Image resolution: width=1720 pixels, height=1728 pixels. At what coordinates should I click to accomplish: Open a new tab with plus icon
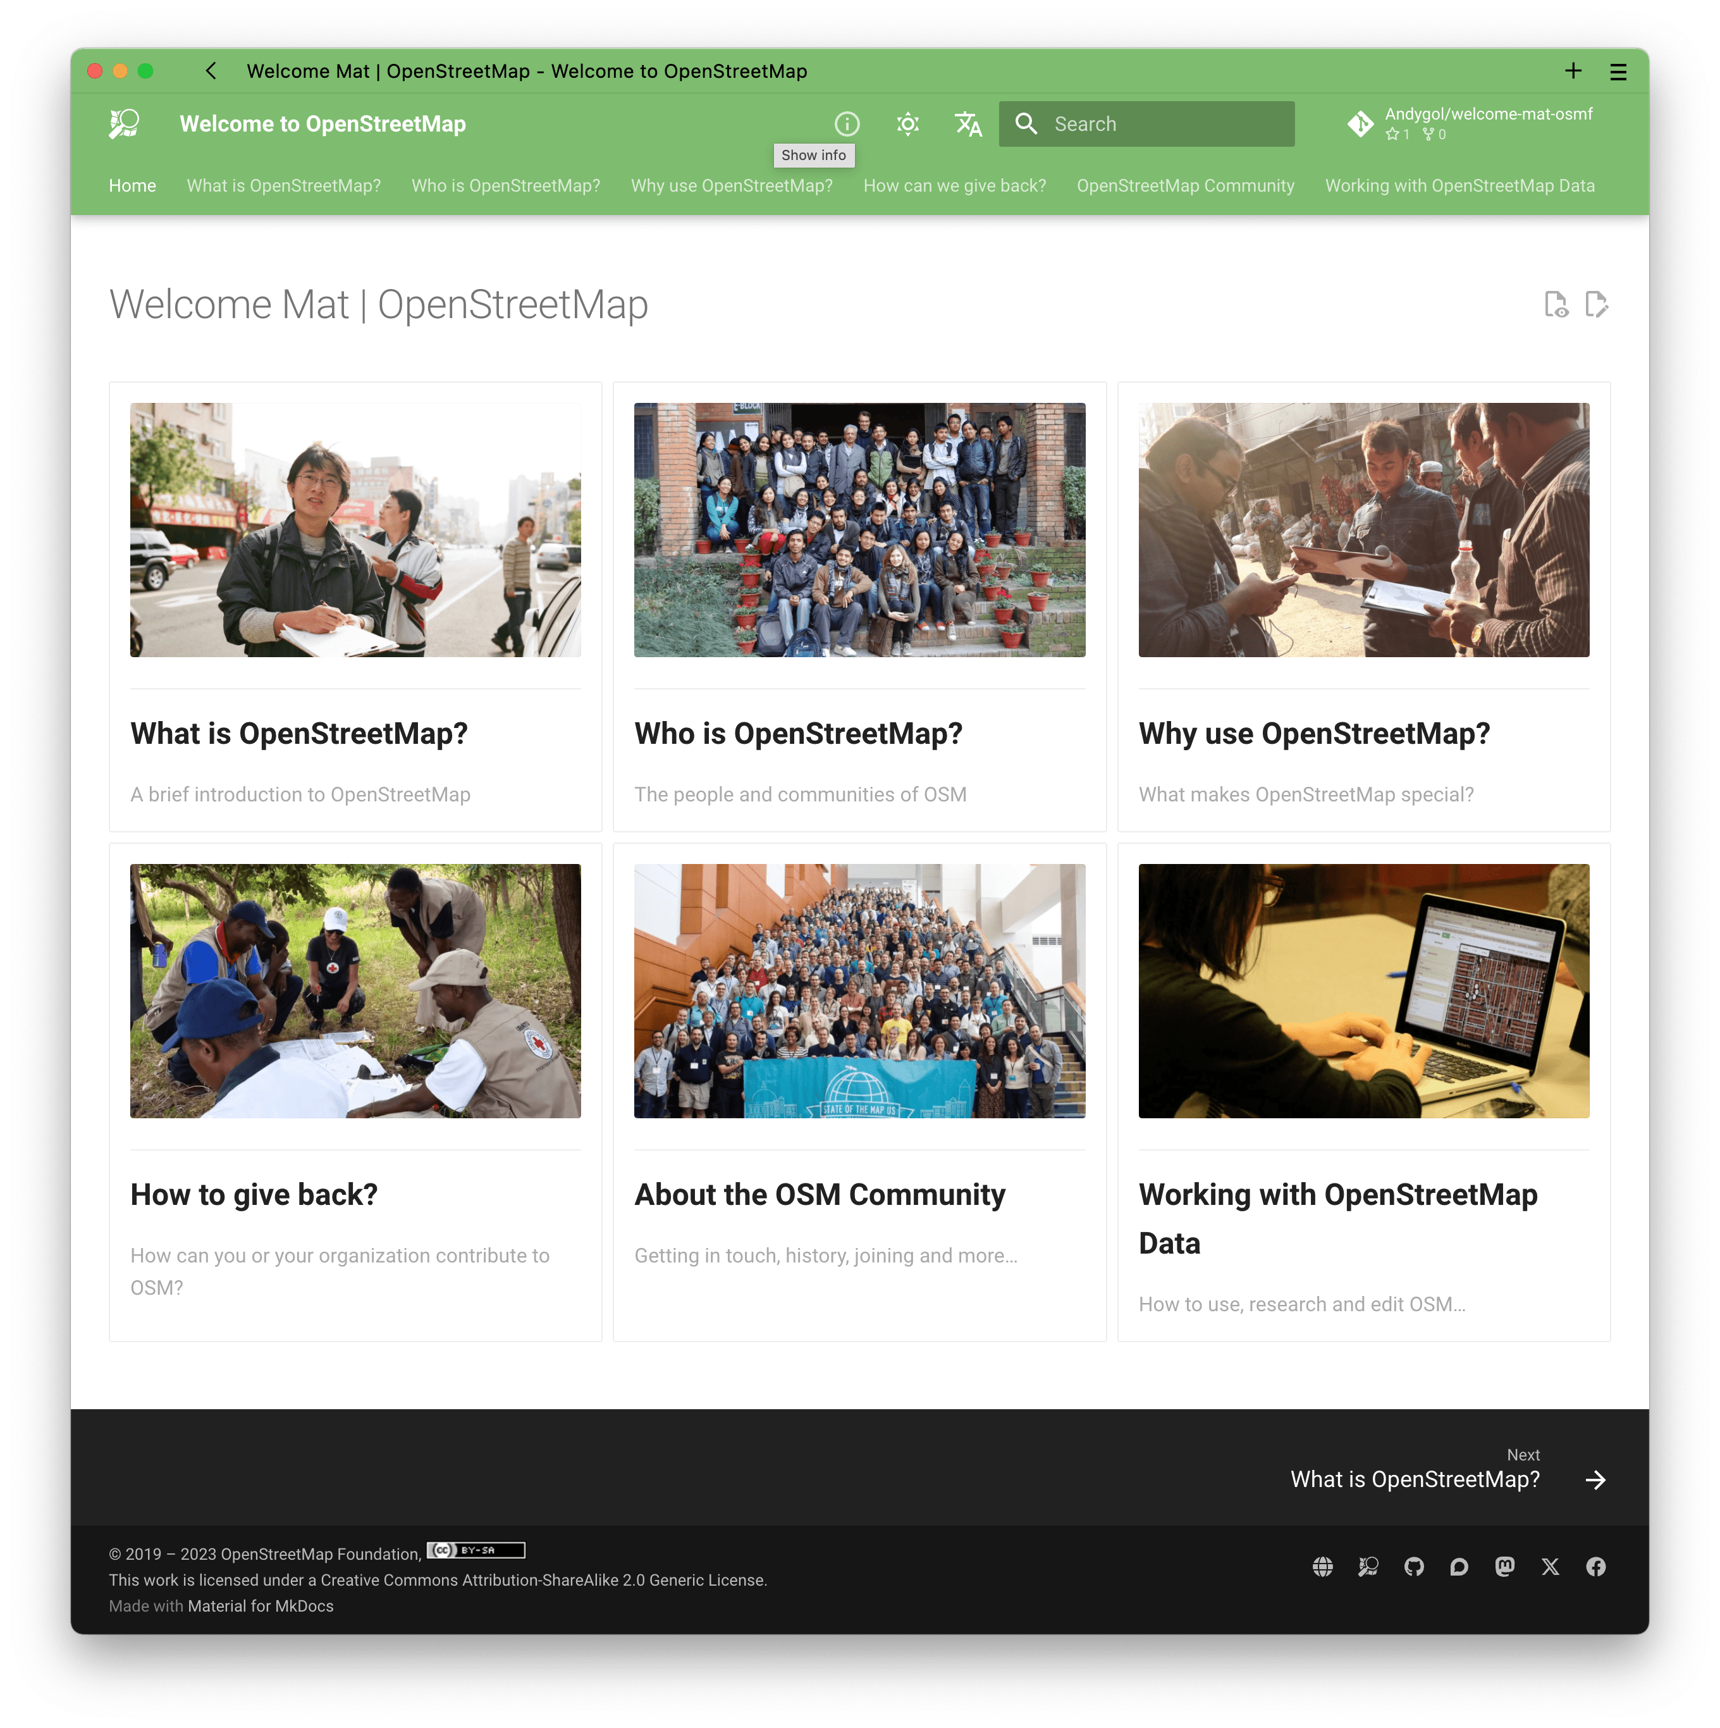(1573, 71)
